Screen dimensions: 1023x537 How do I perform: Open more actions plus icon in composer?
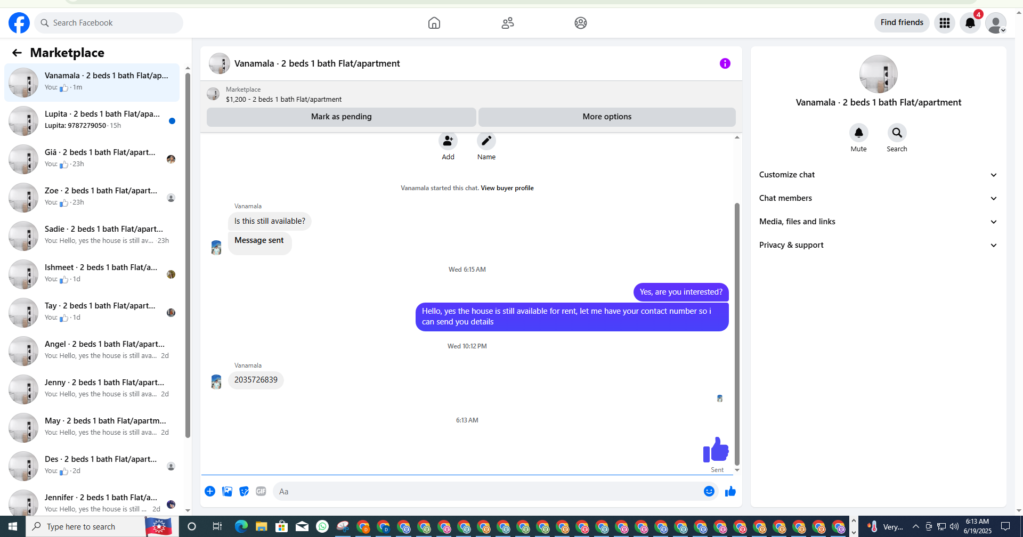point(210,491)
